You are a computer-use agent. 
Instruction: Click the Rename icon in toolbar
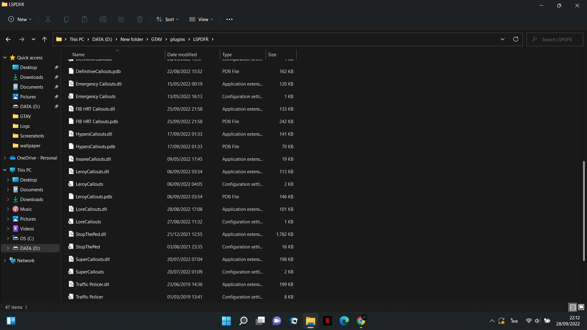click(103, 19)
